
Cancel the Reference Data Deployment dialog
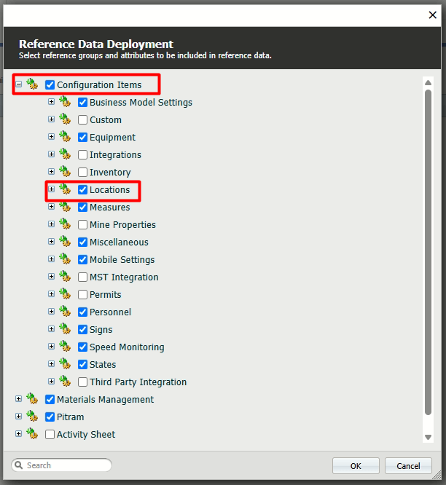tap(408, 466)
